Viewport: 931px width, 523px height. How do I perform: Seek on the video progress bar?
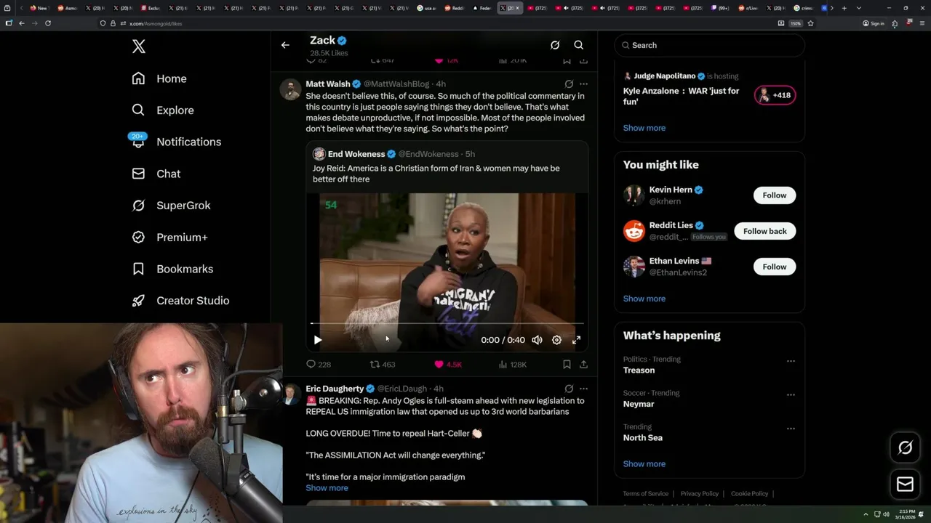pos(447,323)
